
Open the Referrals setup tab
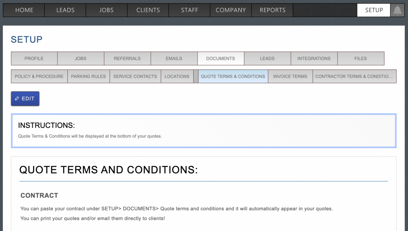[127, 59]
